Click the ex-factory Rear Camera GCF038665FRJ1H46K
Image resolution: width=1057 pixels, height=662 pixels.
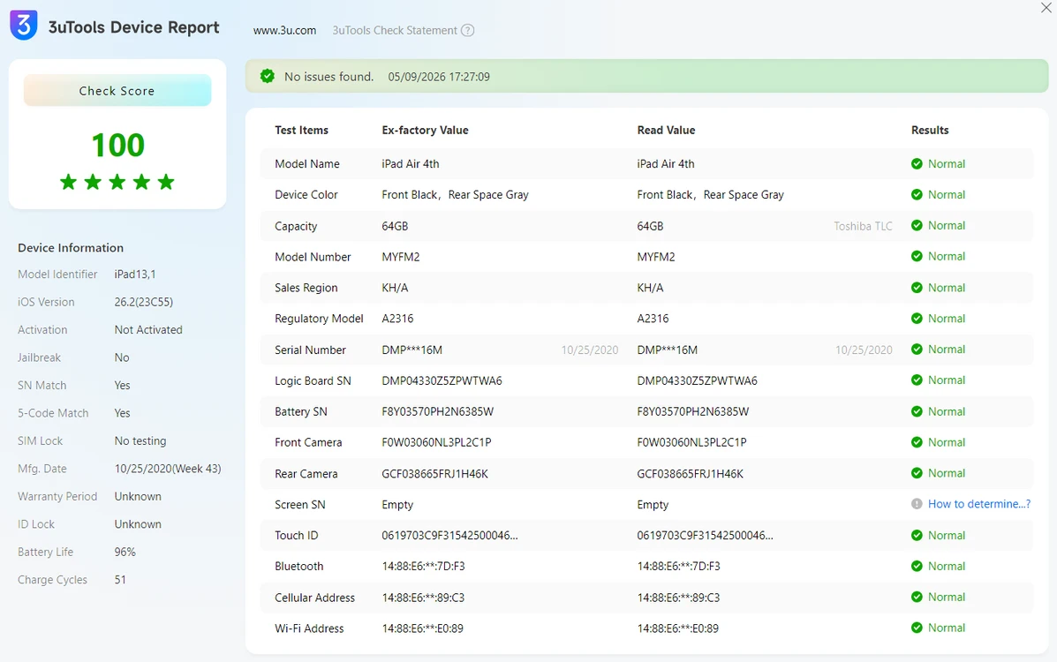click(x=434, y=474)
